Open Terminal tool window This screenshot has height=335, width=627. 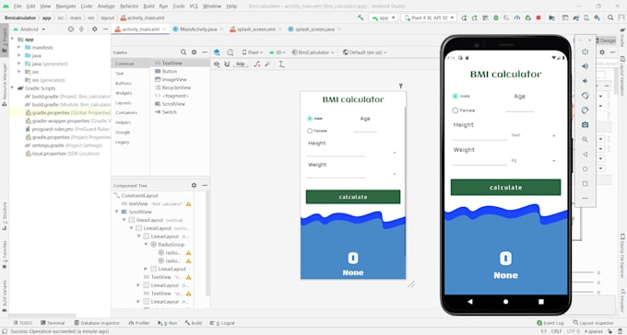coord(53,323)
